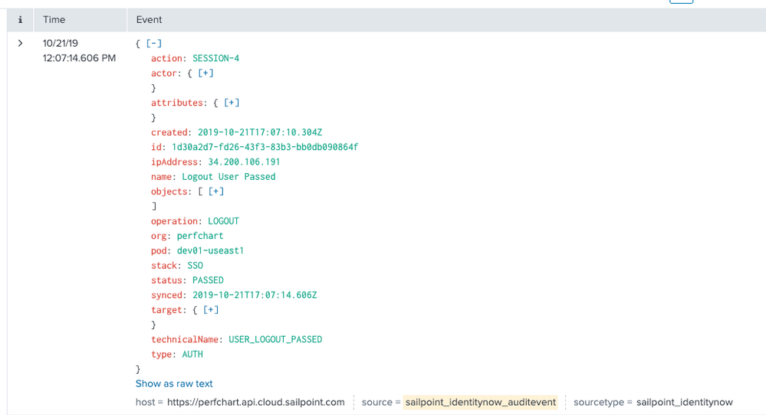Image resolution: width=766 pixels, height=415 pixels.
Task: Select the status value PASSED
Action: pos(208,280)
